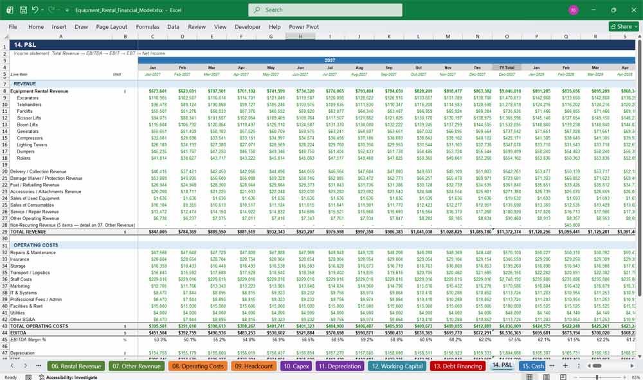
Task: Select column A header
Action: click(60, 37)
